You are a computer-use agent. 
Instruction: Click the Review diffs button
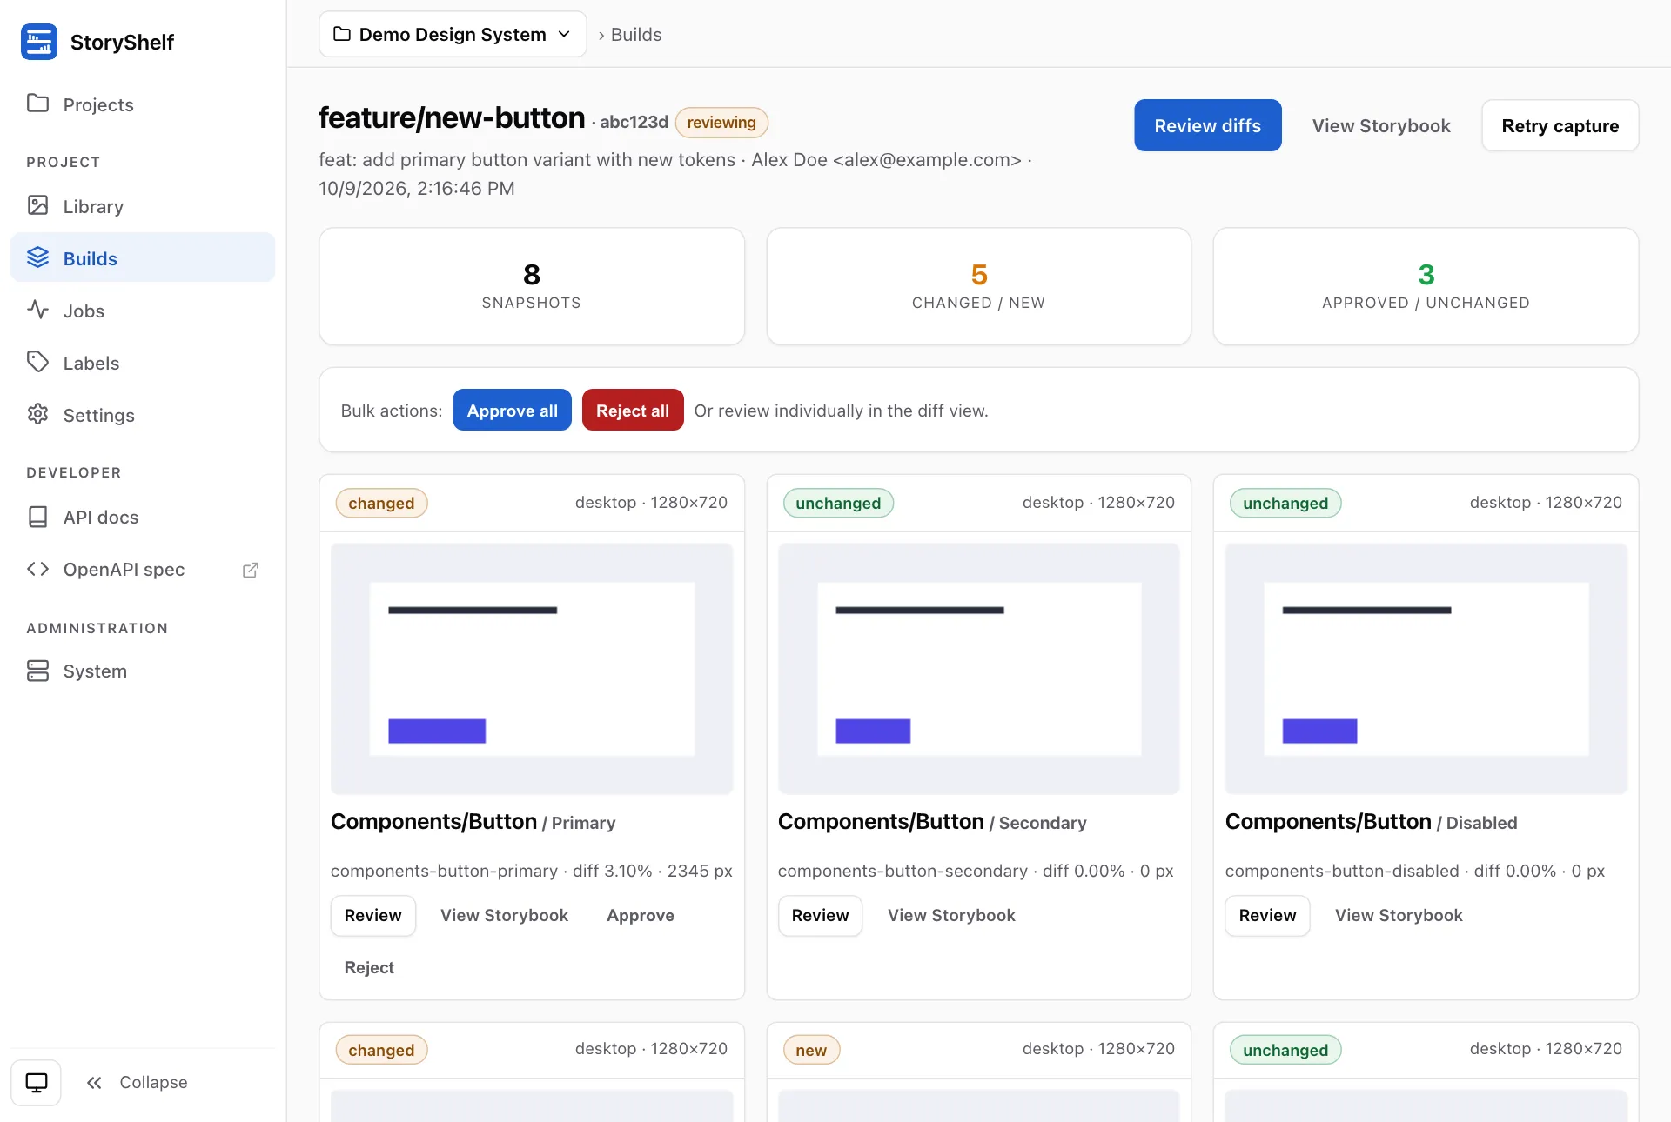click(x=1207, y=125)
